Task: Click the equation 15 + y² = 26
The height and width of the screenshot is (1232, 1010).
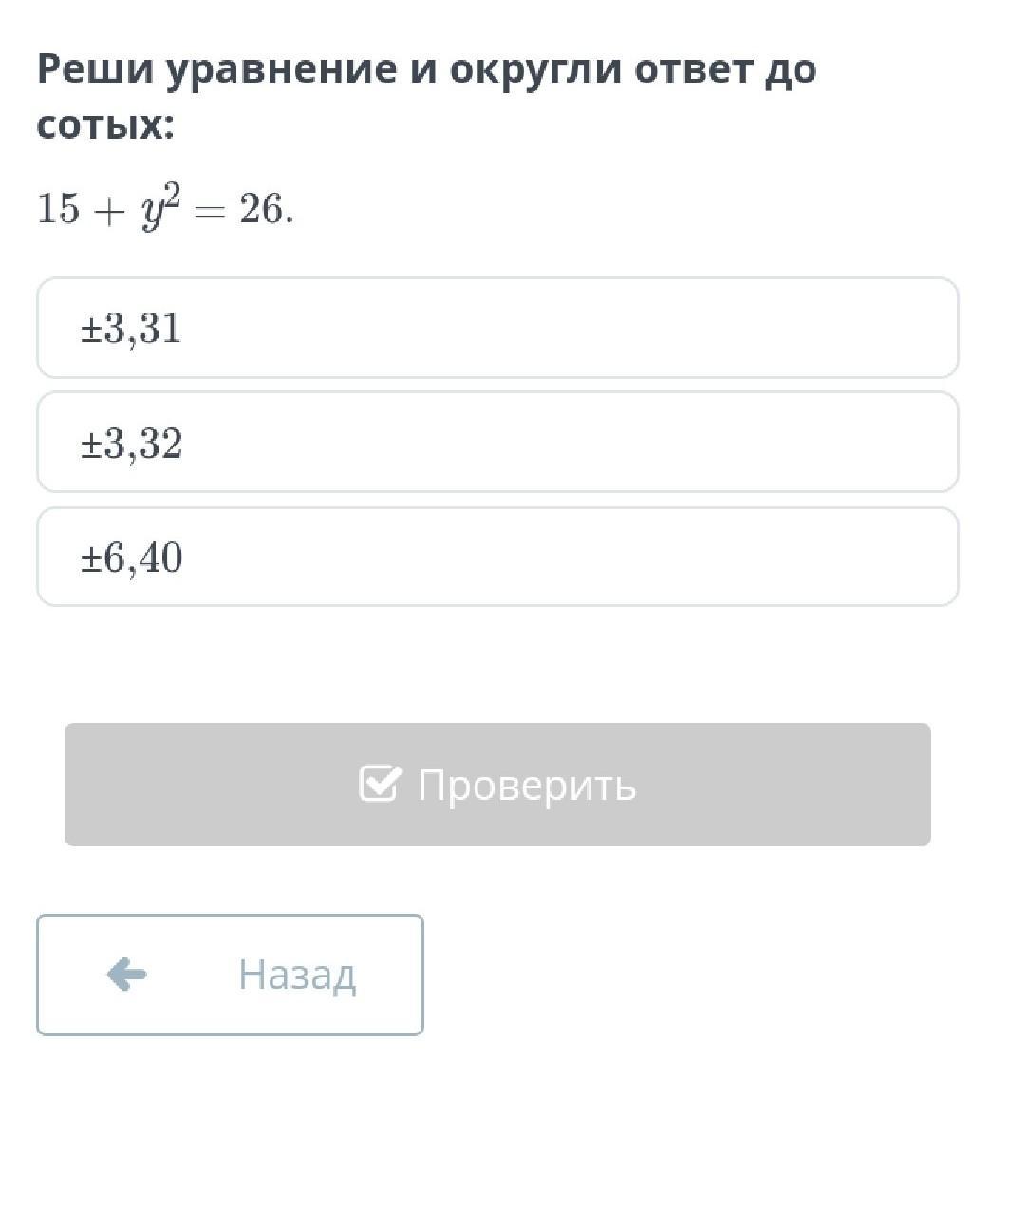Action: tap(164, 209)
